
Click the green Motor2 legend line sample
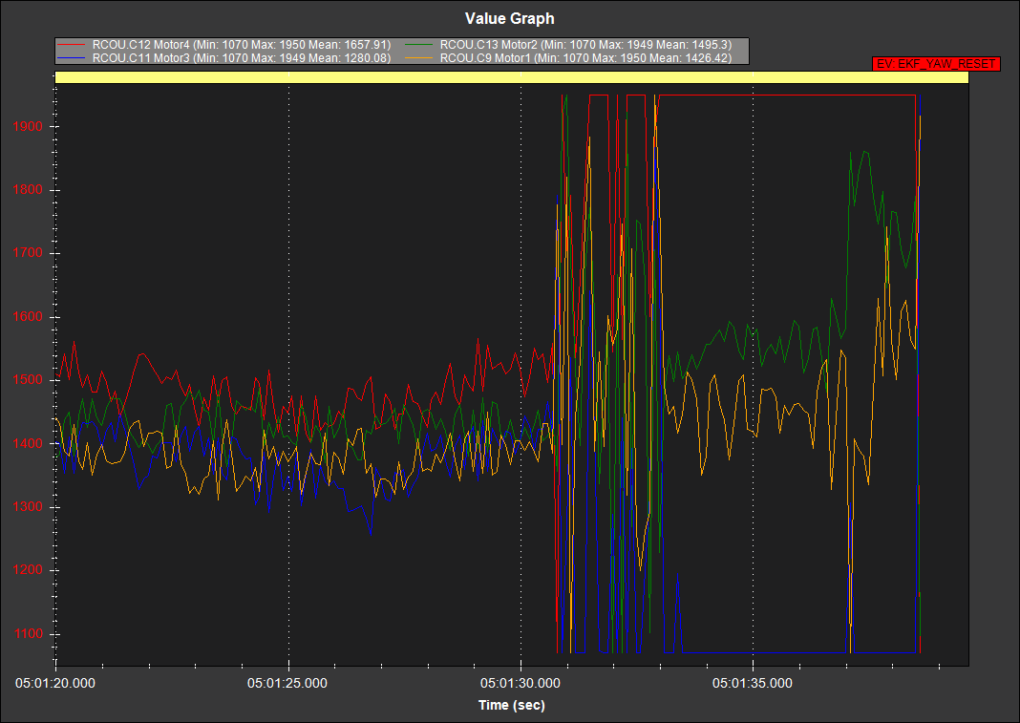click(419, 45)
